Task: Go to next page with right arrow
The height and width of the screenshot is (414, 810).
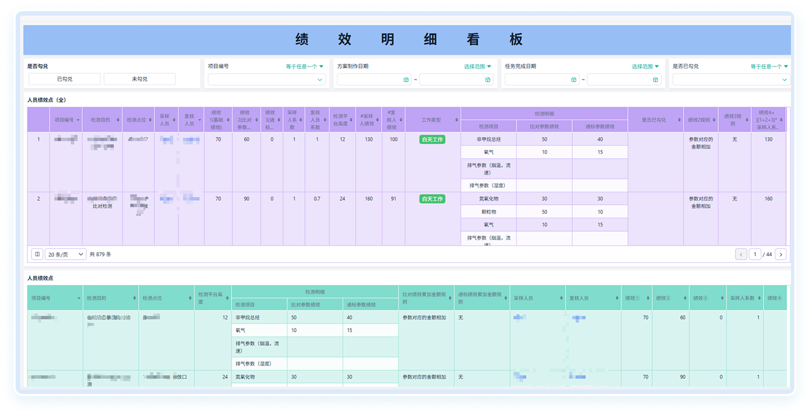Action: click(x=780, y=255)
